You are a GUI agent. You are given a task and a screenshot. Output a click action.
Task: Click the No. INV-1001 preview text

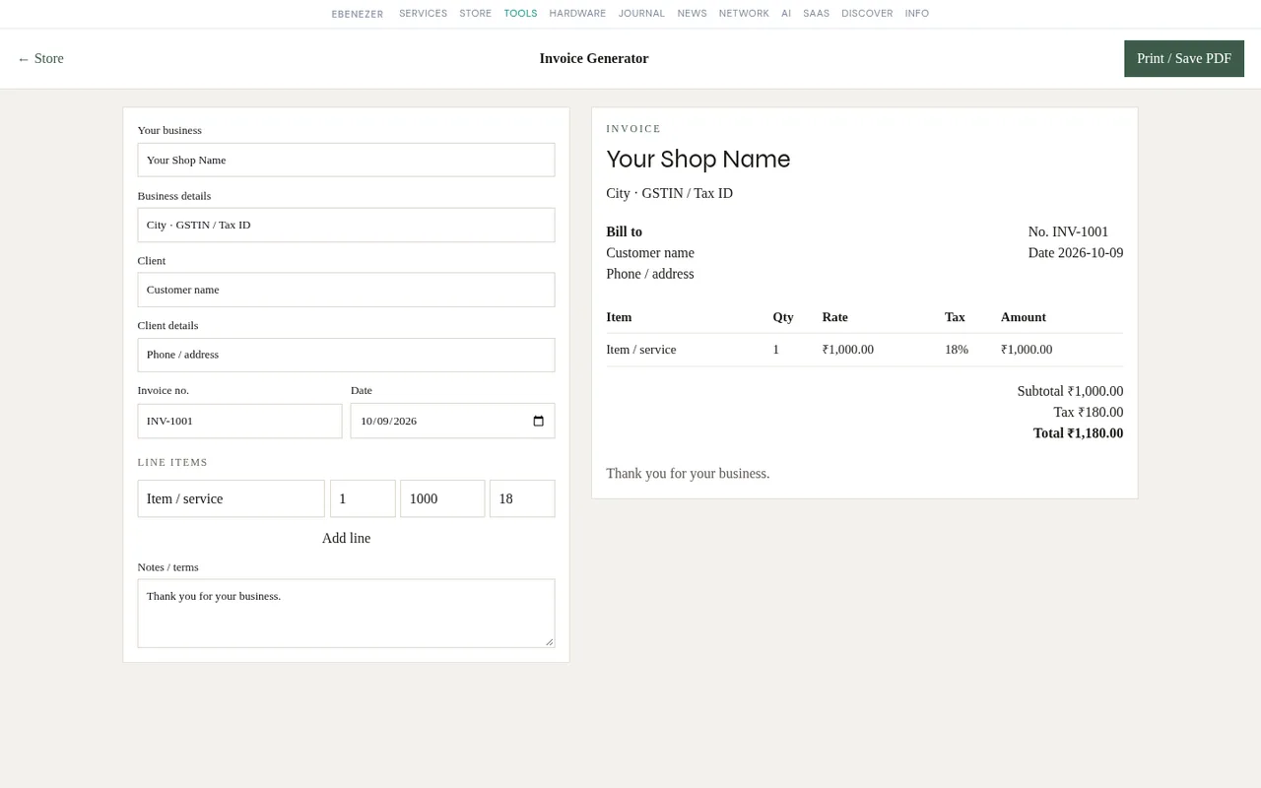pyautogui.click(x=1068, y=231)
